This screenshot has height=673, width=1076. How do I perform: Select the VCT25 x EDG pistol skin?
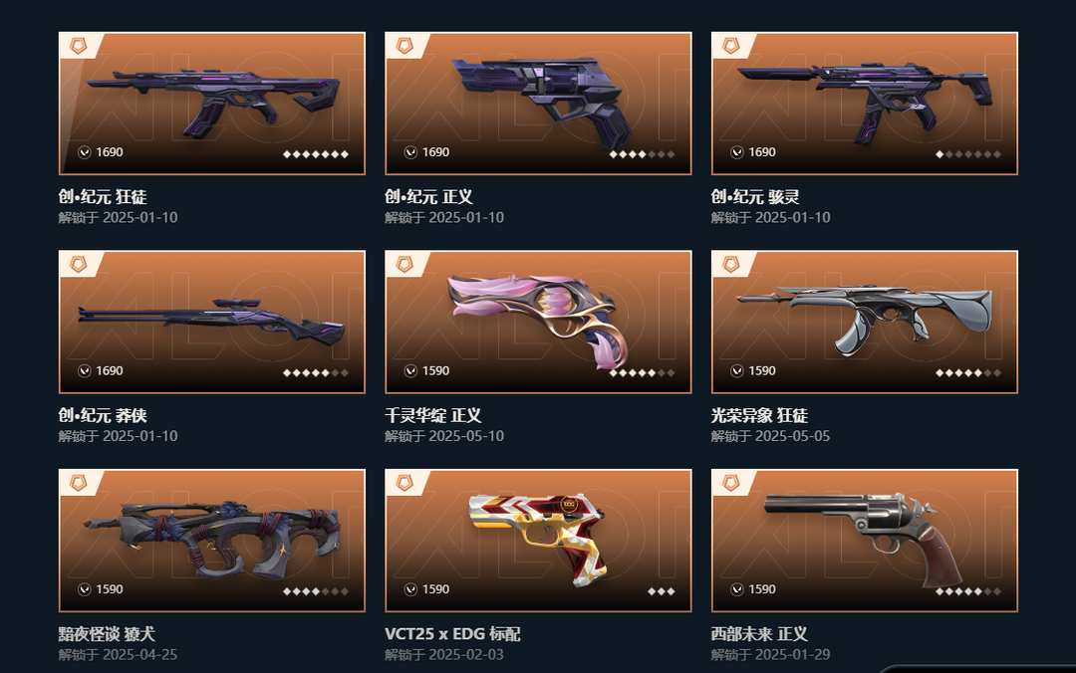(539, 538)
